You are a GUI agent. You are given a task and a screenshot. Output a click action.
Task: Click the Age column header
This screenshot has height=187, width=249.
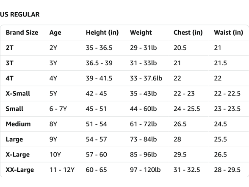click(55, 33)
